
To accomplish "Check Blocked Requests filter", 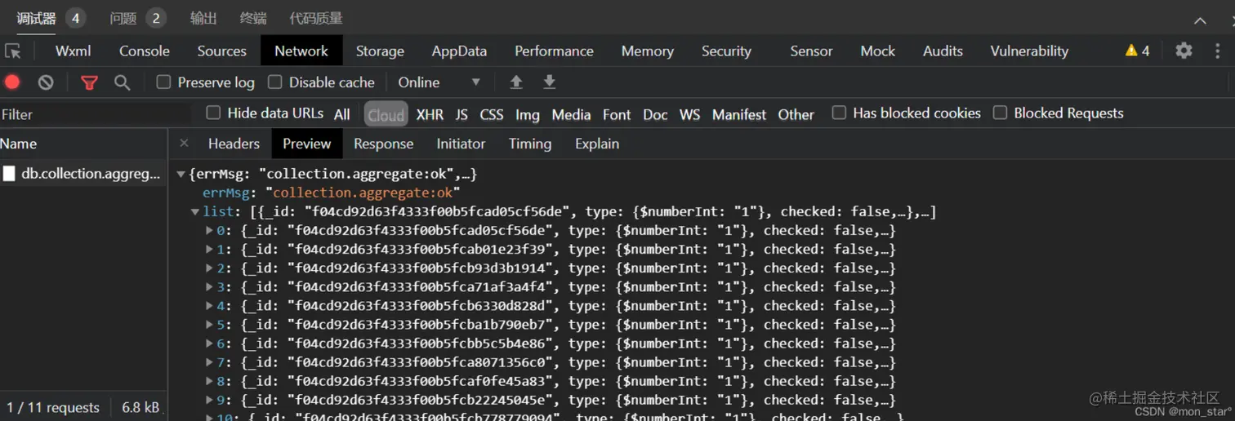I will click(1000, 113).
